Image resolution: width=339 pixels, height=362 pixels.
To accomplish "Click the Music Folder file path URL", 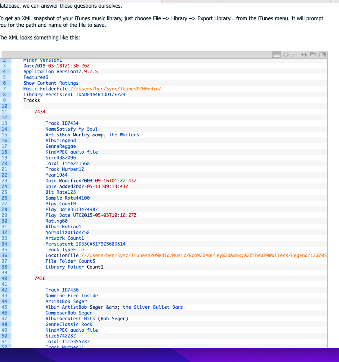I will (116, 89).
